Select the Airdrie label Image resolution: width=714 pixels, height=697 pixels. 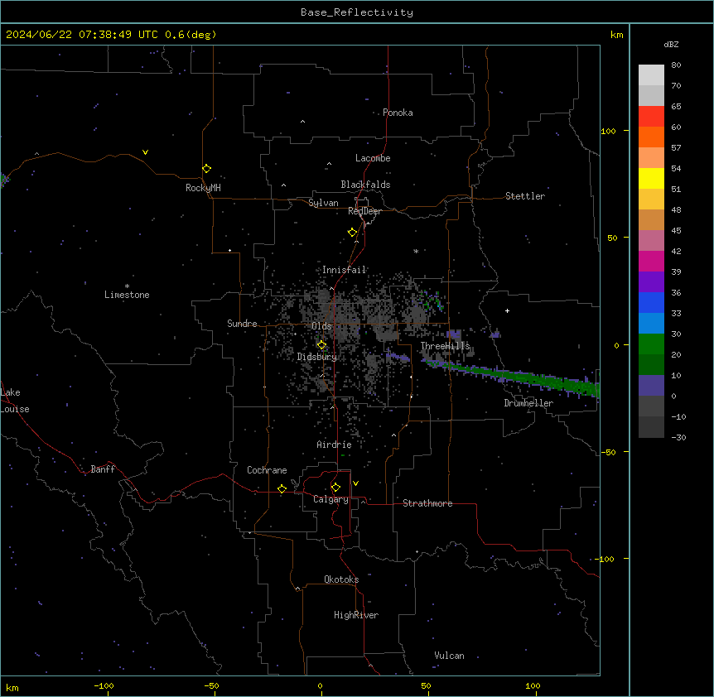click(x=335, y=445)
